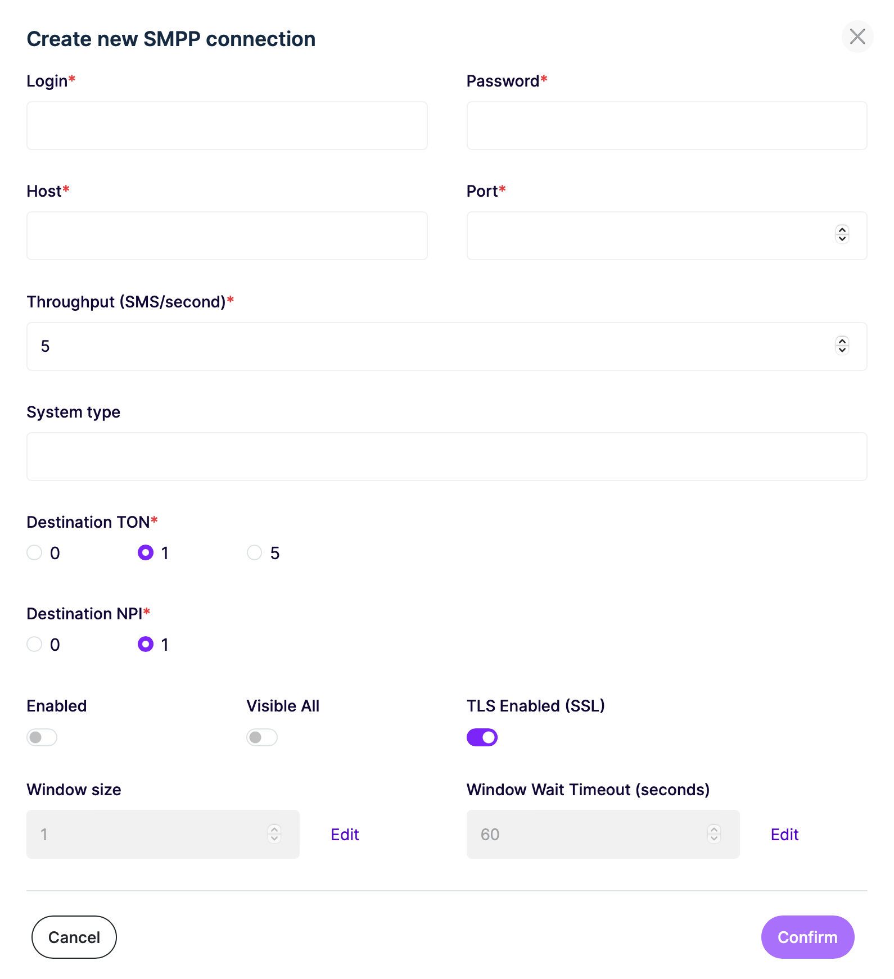
Task: Click Edit next to Window size
Action: [345, 835]
